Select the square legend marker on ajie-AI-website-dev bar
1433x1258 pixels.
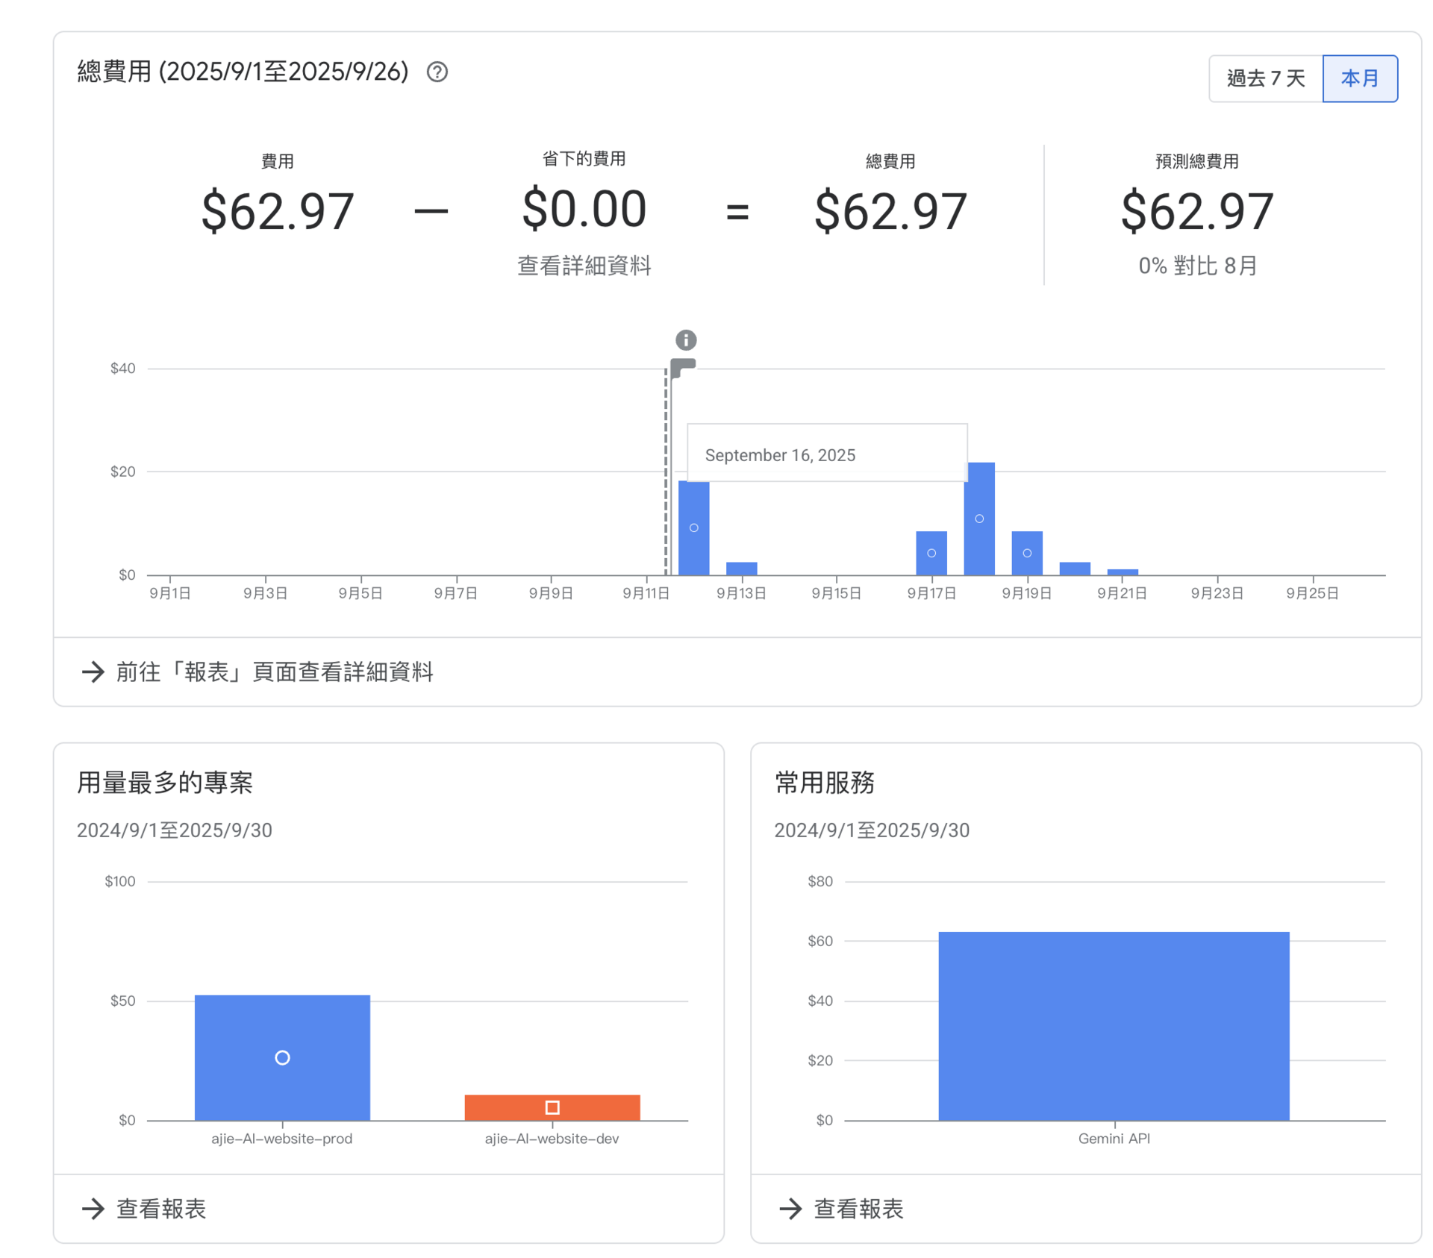pos(552,1107)
